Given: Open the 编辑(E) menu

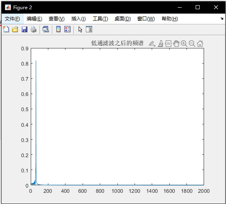Looking at the screenshot, I should [x=34, y=19].
